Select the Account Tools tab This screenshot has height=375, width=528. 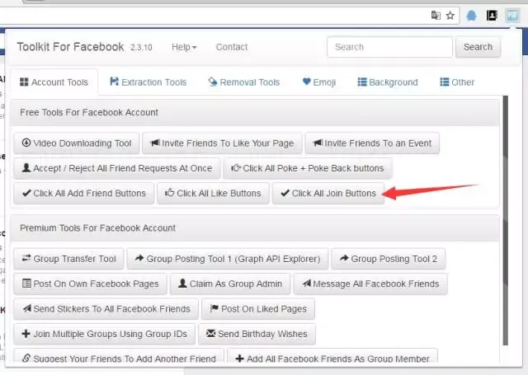tap(54, 82)
